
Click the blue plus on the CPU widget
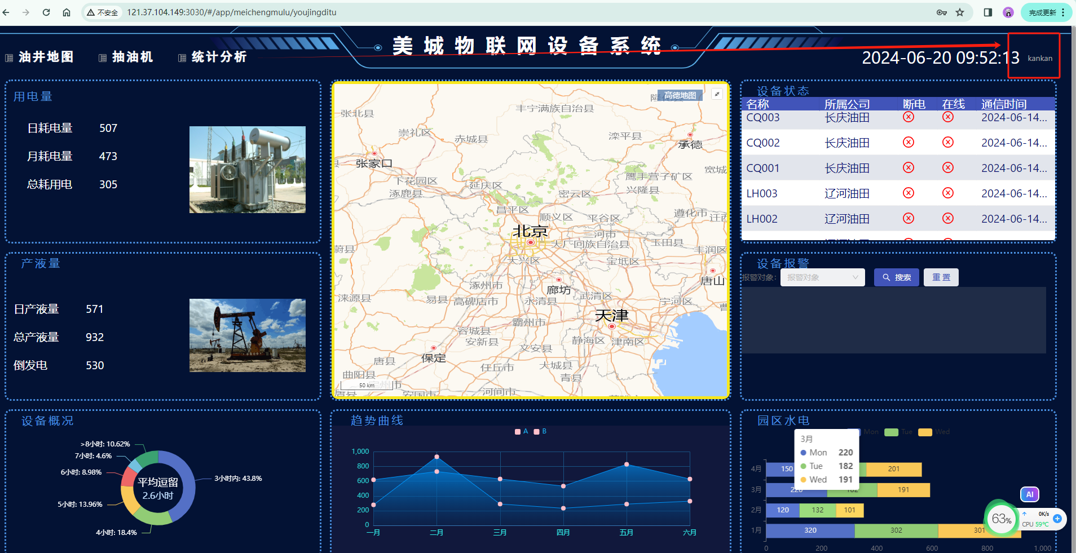click(x=1057, y=519)
